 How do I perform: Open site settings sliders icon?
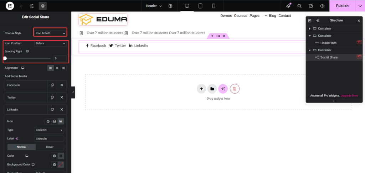point(32,6)
